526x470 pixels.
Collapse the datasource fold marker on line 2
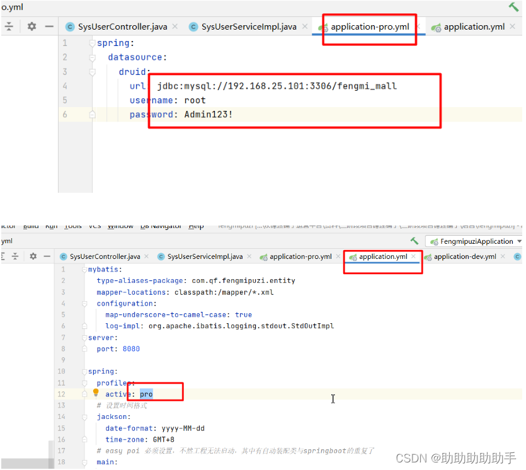click(x=92, y=58)
